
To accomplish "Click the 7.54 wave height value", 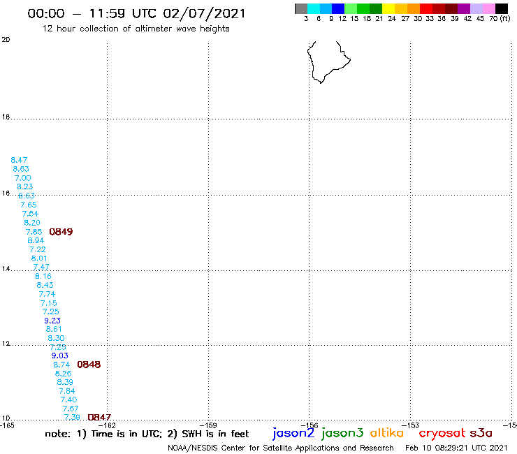I will pyautogui.click(x=30, y=214).
